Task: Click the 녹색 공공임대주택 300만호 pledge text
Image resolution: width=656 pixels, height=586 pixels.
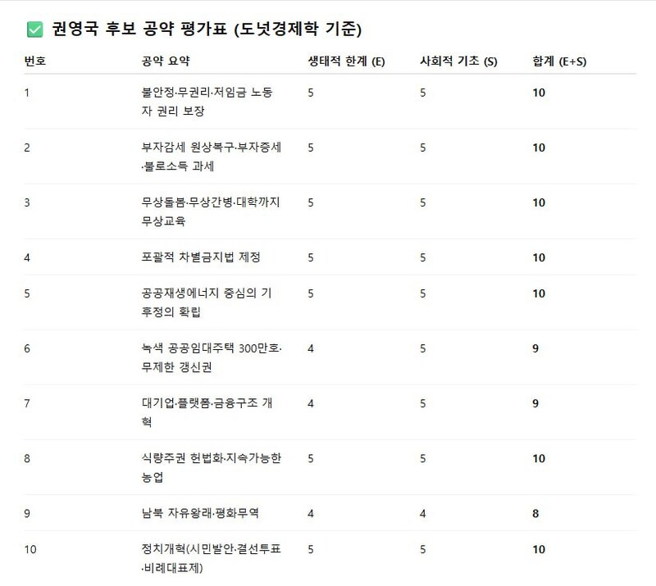Action: click(211, 357)
